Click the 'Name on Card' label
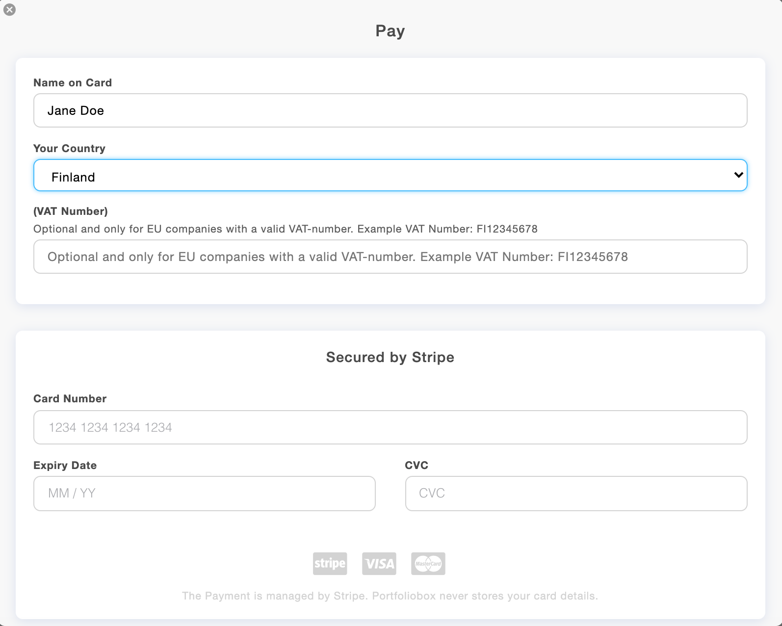Image resolution: width=782 pixels, height=626 pixels. pyautogui.click(x=73, y=83)
